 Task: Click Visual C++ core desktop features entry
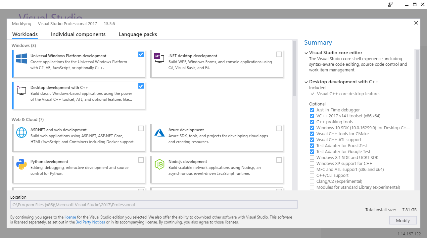click(x=349, y=94)
